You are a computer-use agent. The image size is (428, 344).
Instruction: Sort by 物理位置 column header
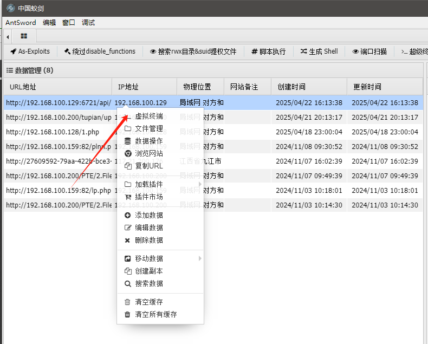point(200,87)
